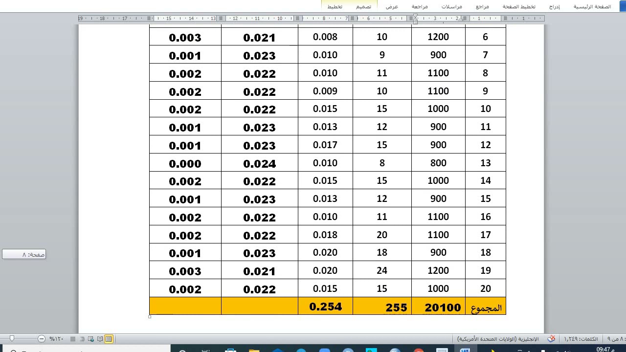
Task: Click the first-line indent marker on ruler
Action: click(x=415, y=16)
